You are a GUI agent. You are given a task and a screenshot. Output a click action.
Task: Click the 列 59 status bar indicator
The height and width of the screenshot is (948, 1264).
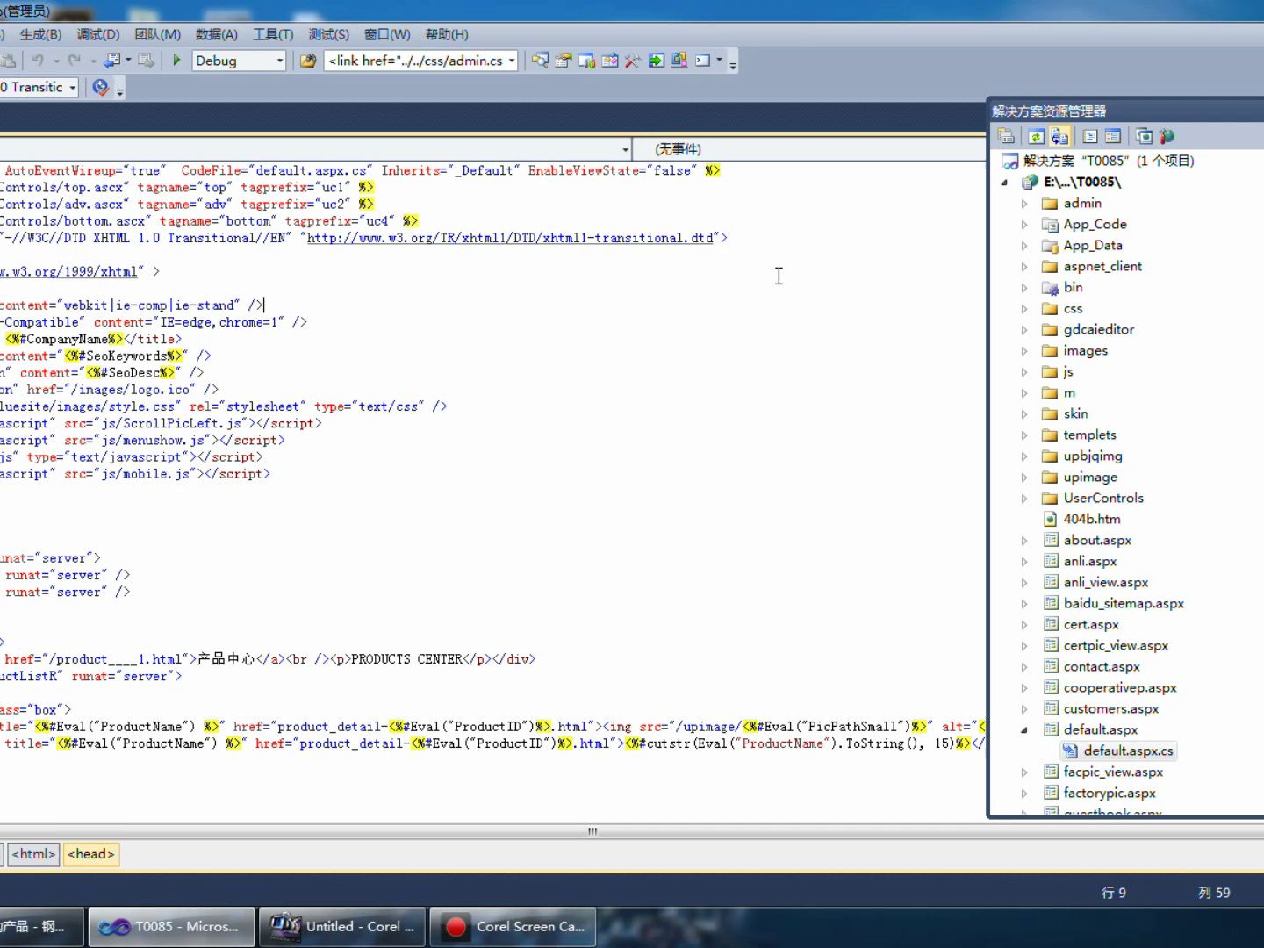[1214, 893]
